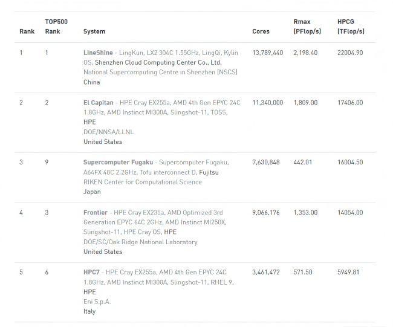Click the Rank column header

27,31
